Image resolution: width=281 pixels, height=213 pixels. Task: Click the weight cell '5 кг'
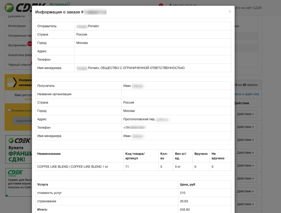(x=182, y=167)
